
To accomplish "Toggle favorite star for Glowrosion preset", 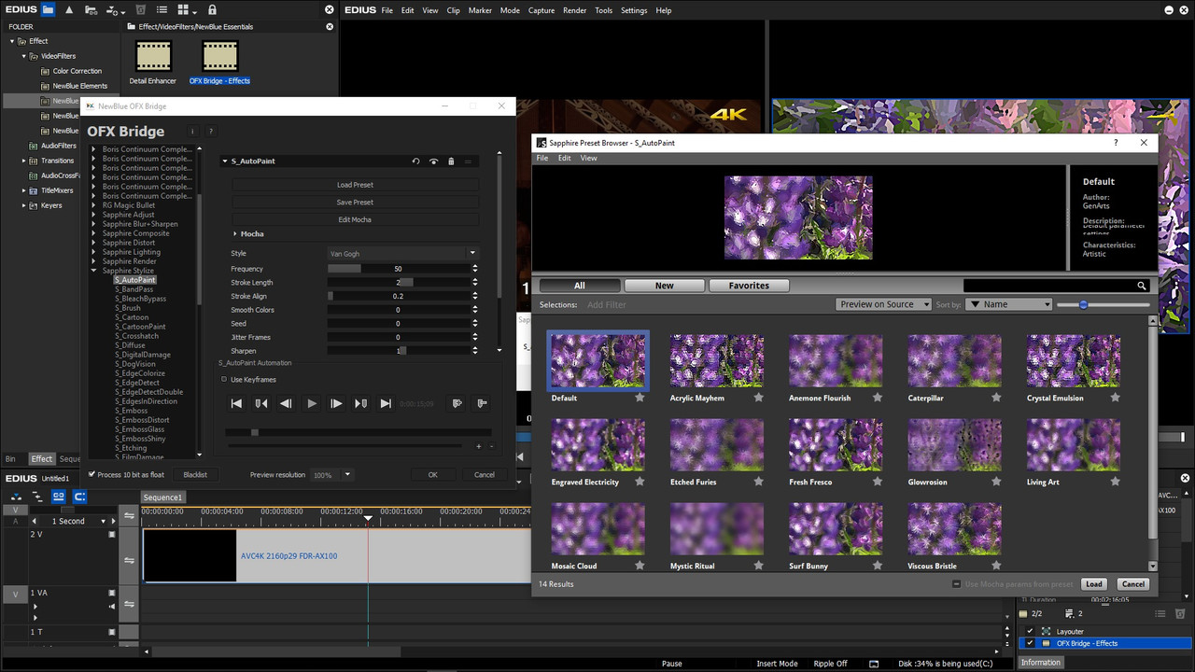I will tap(996, 482).
